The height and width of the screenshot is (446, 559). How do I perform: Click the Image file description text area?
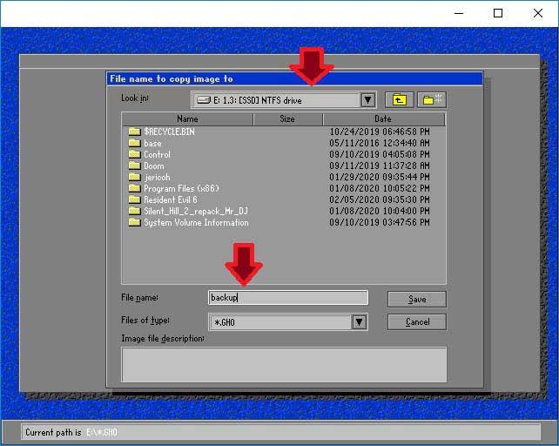point(284,364)
